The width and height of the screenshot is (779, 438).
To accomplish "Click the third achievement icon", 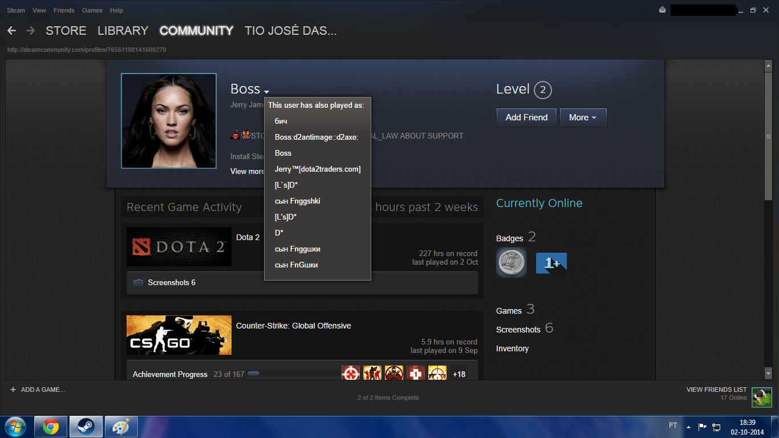I will click(394, 374).
